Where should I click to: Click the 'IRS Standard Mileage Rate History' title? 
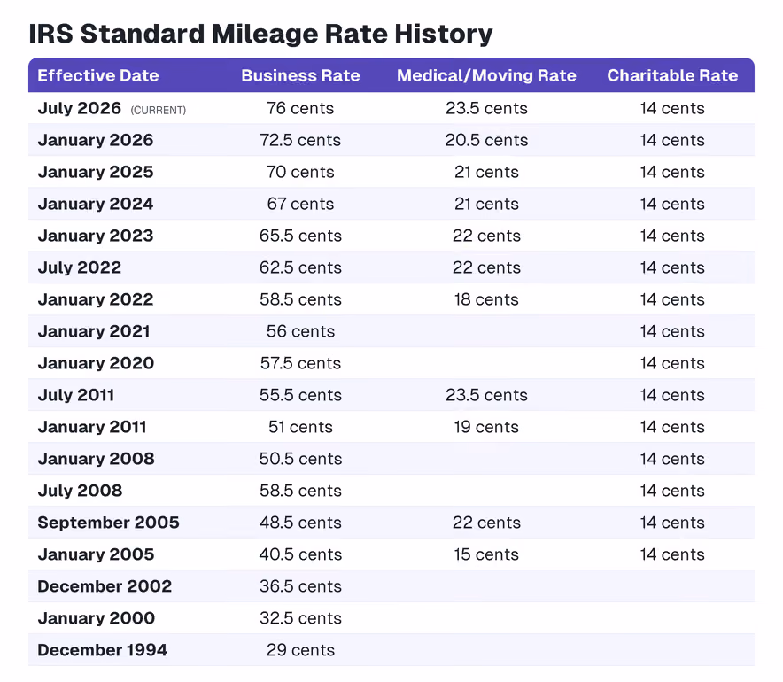pyautogui.click(x=260, y=35)
